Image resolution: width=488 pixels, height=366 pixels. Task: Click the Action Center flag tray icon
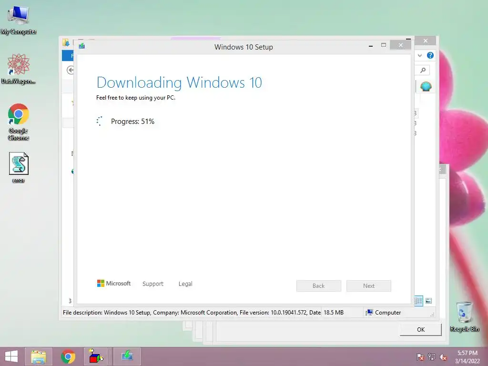[420, 357]
